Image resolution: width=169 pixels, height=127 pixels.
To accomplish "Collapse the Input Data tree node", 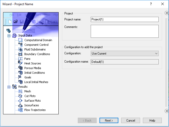I will coord(9,36).
